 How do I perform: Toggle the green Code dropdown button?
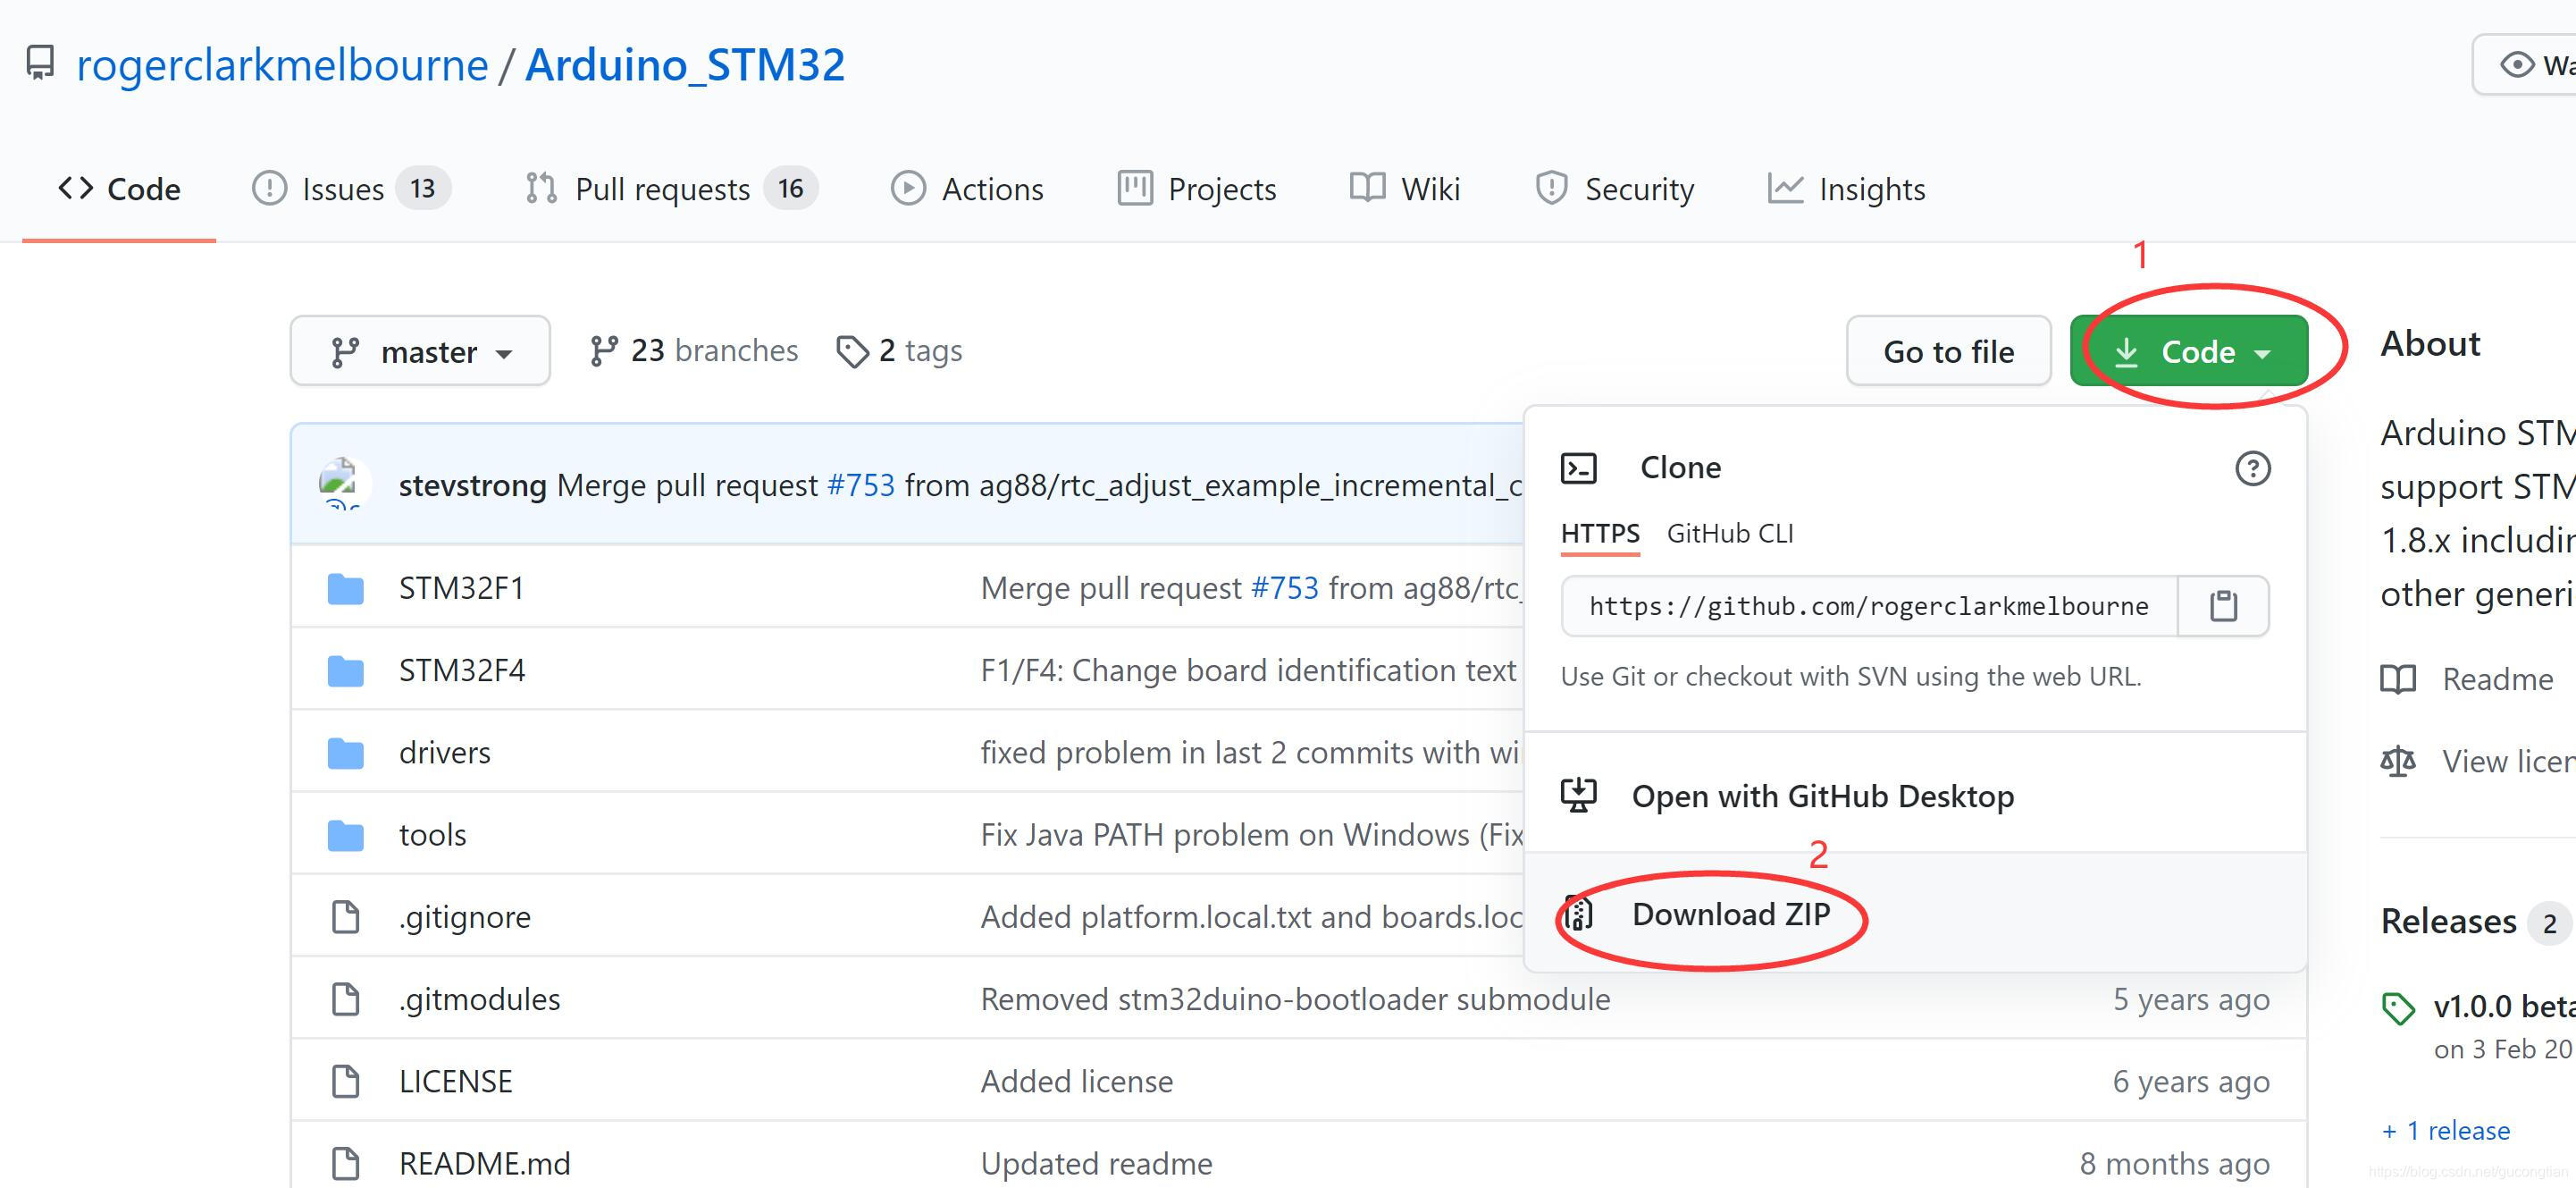click(x=2188, y=351)
